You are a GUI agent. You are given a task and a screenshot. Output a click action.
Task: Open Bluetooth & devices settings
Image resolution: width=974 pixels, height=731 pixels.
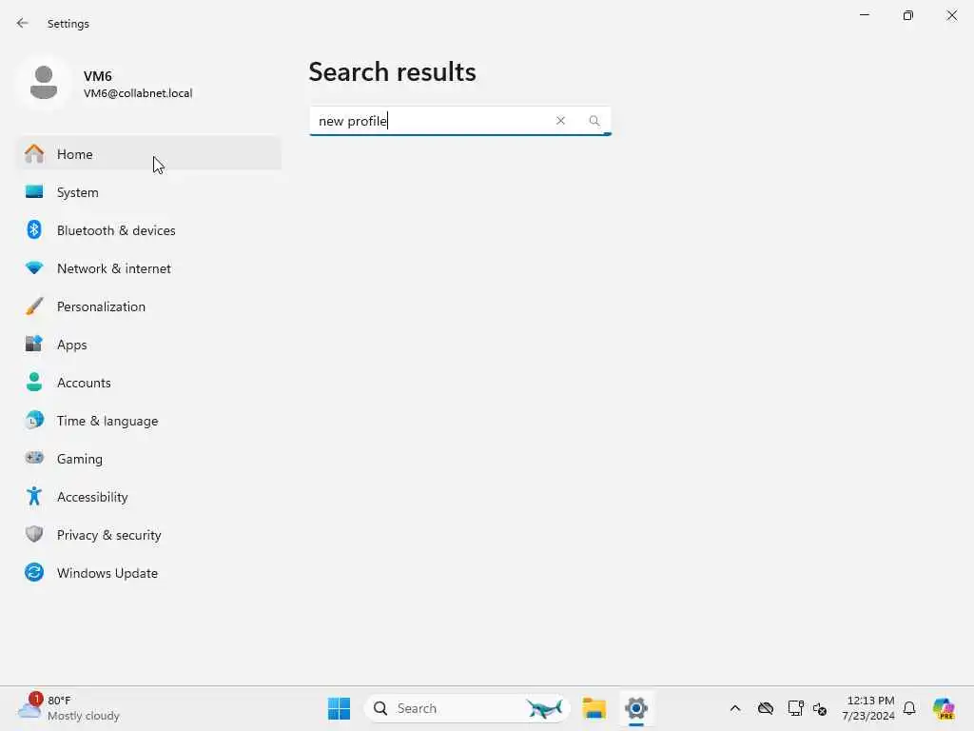(149, 230)
